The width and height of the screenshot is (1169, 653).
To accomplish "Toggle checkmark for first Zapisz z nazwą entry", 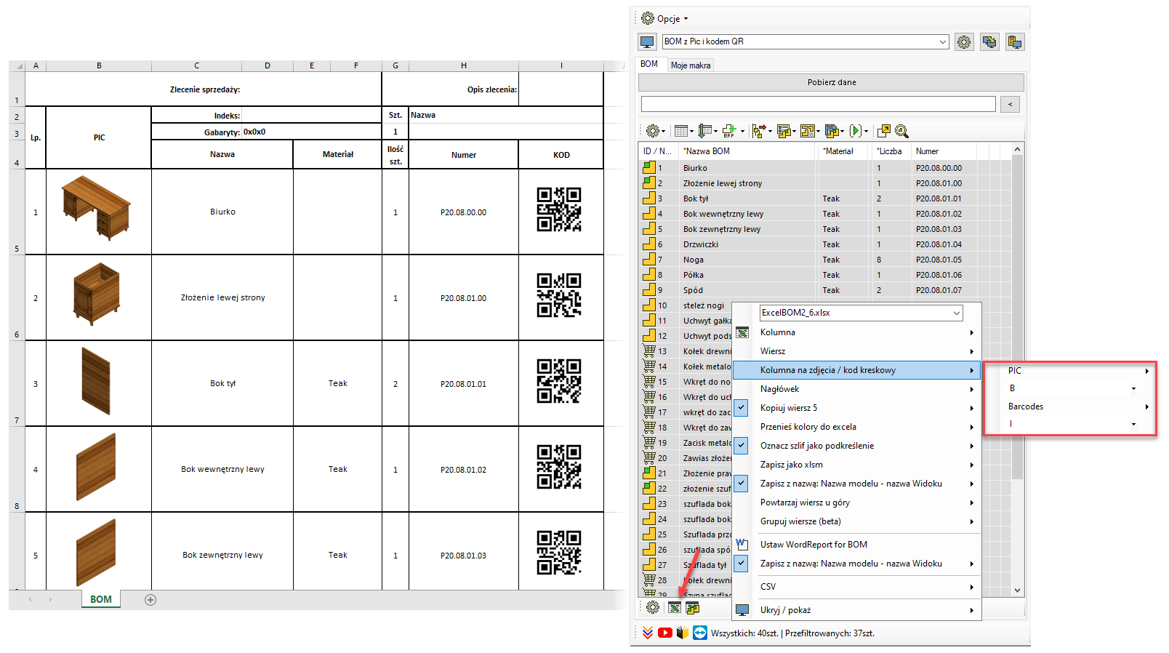I will 742,484.
